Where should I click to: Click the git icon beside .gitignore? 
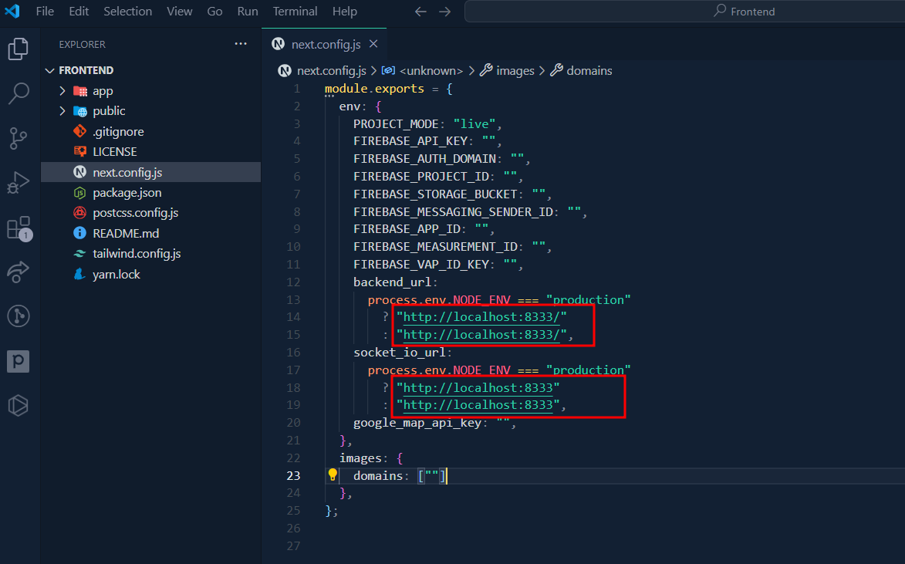click(x=80, y=132)
